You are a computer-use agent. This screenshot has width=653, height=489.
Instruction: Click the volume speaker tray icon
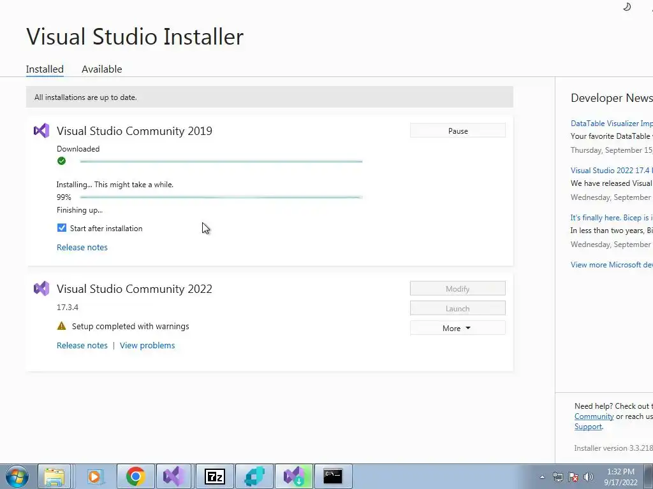click(589, 477)
